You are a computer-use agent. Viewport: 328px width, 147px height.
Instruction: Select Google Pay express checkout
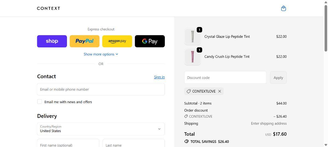tap(150, 41)
